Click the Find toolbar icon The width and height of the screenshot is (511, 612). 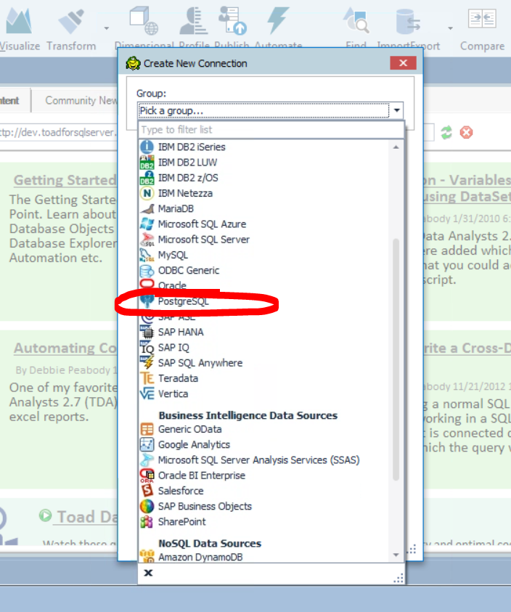pos(356,20)
